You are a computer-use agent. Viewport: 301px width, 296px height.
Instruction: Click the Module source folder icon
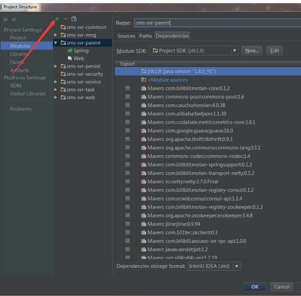point(143,80)
